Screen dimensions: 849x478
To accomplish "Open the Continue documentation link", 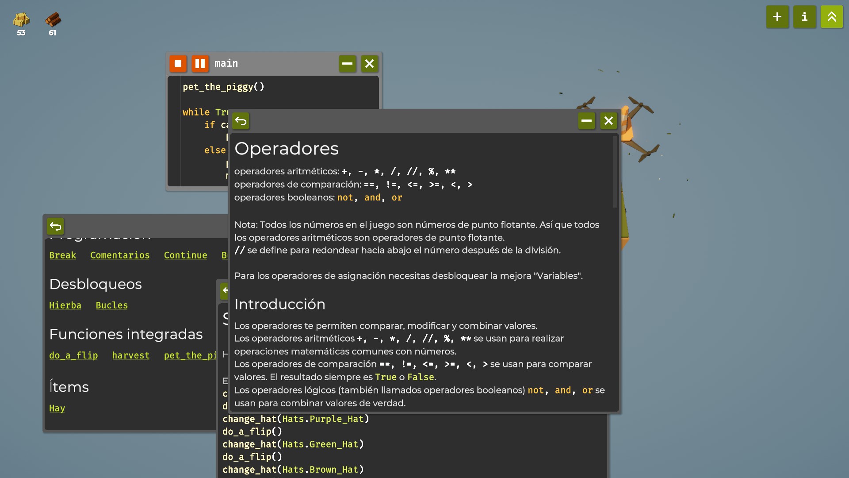I will (185, 255).
